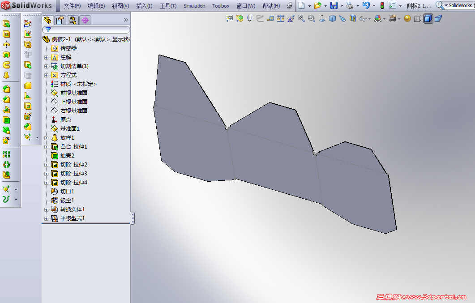475x303 pixels.
Task: Switch display style to Wireframe
Action: coord(417,19)
